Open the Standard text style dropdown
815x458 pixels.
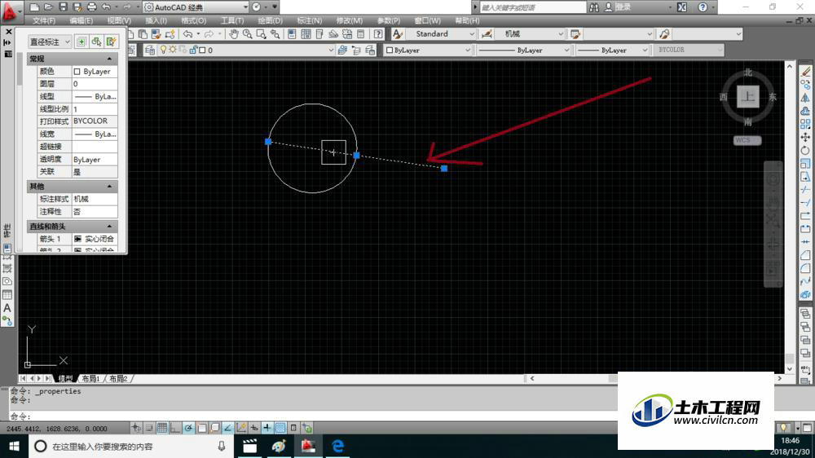[x=441, y=33]
